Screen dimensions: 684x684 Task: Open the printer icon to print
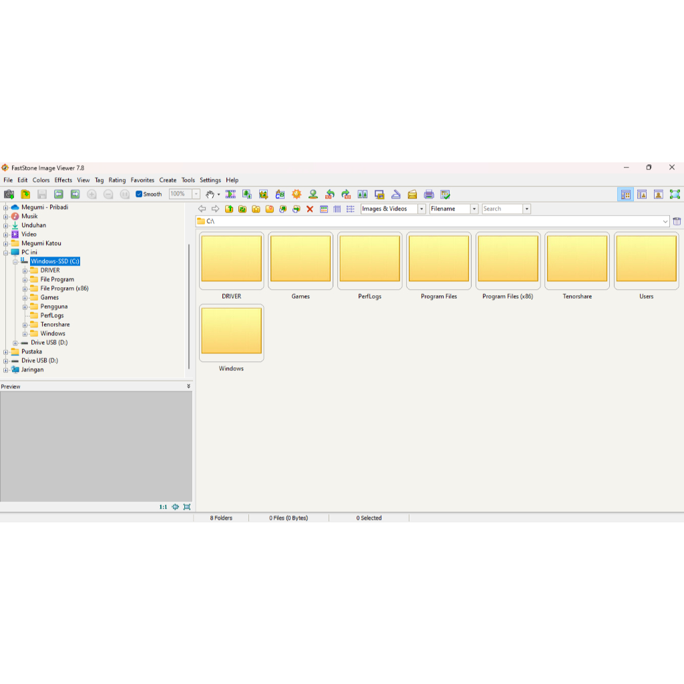[429, 194]
